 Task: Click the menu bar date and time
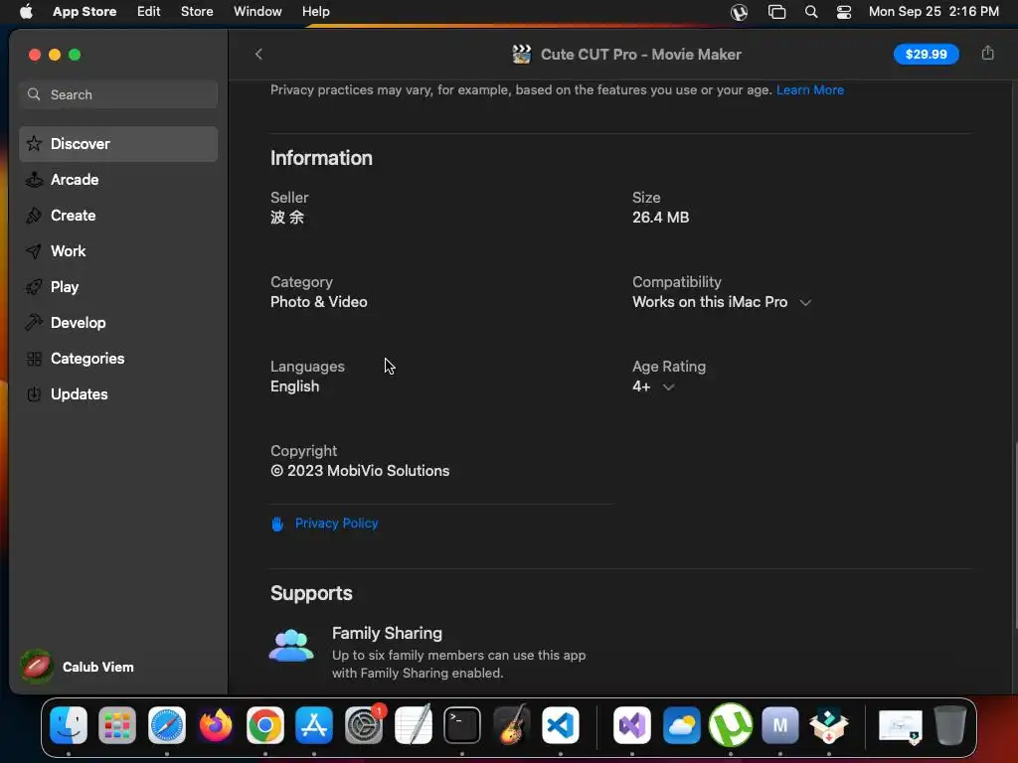click(x=933, y=12)
